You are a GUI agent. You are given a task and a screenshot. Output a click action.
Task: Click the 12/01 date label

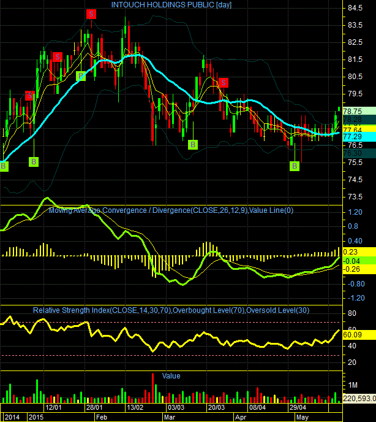[53, 407]
